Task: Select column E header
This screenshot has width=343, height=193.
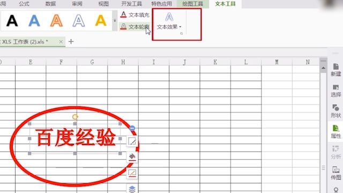Action: click(31, 62)
